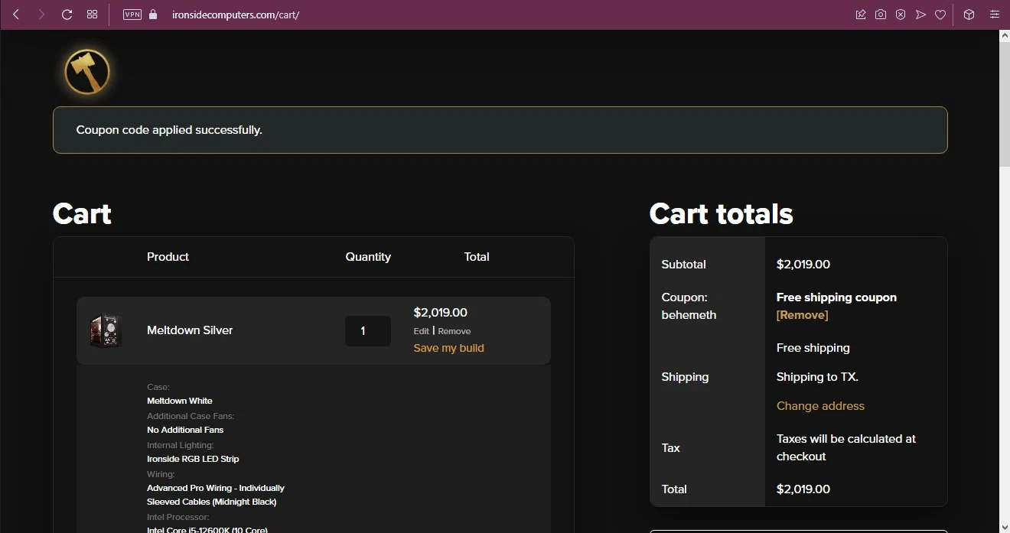1010x533 pixels.
Task: Click the padlock site security icon
Action: coord(153,15)
